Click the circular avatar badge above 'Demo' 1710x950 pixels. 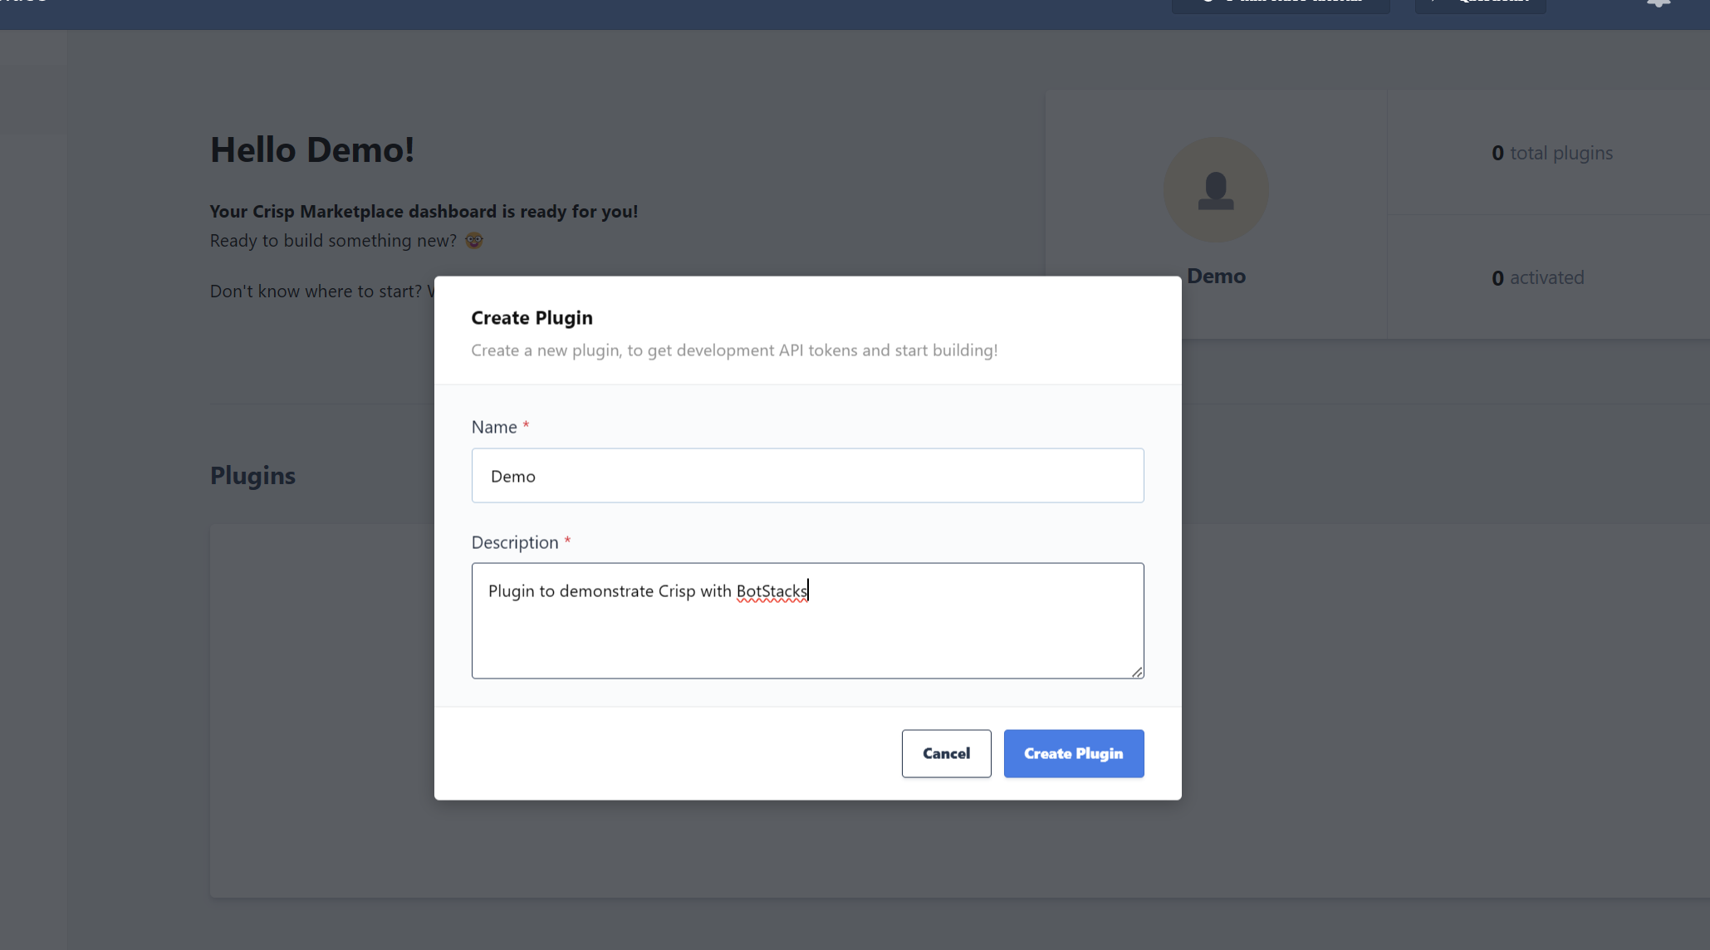pos(1215,189)
